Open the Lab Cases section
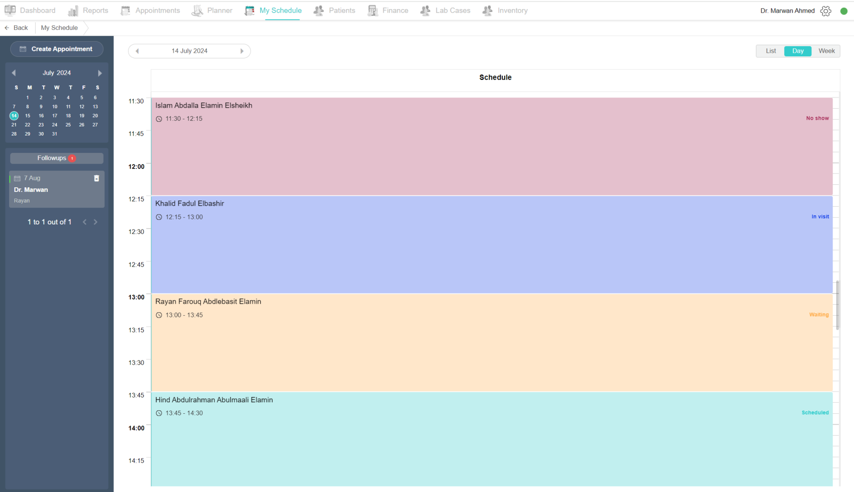 [452, 10]
